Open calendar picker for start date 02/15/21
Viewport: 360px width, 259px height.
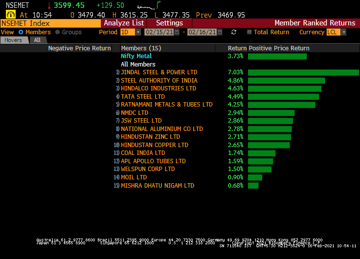176,32
